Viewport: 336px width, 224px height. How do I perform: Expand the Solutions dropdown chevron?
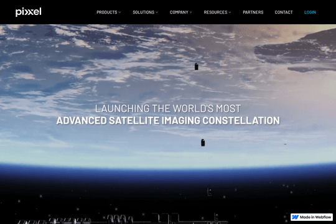tap(157, 12)
